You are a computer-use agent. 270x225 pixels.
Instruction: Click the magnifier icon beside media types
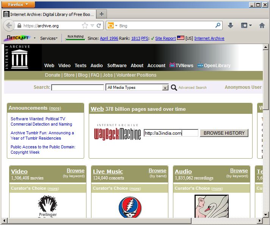tap(174, 88)
